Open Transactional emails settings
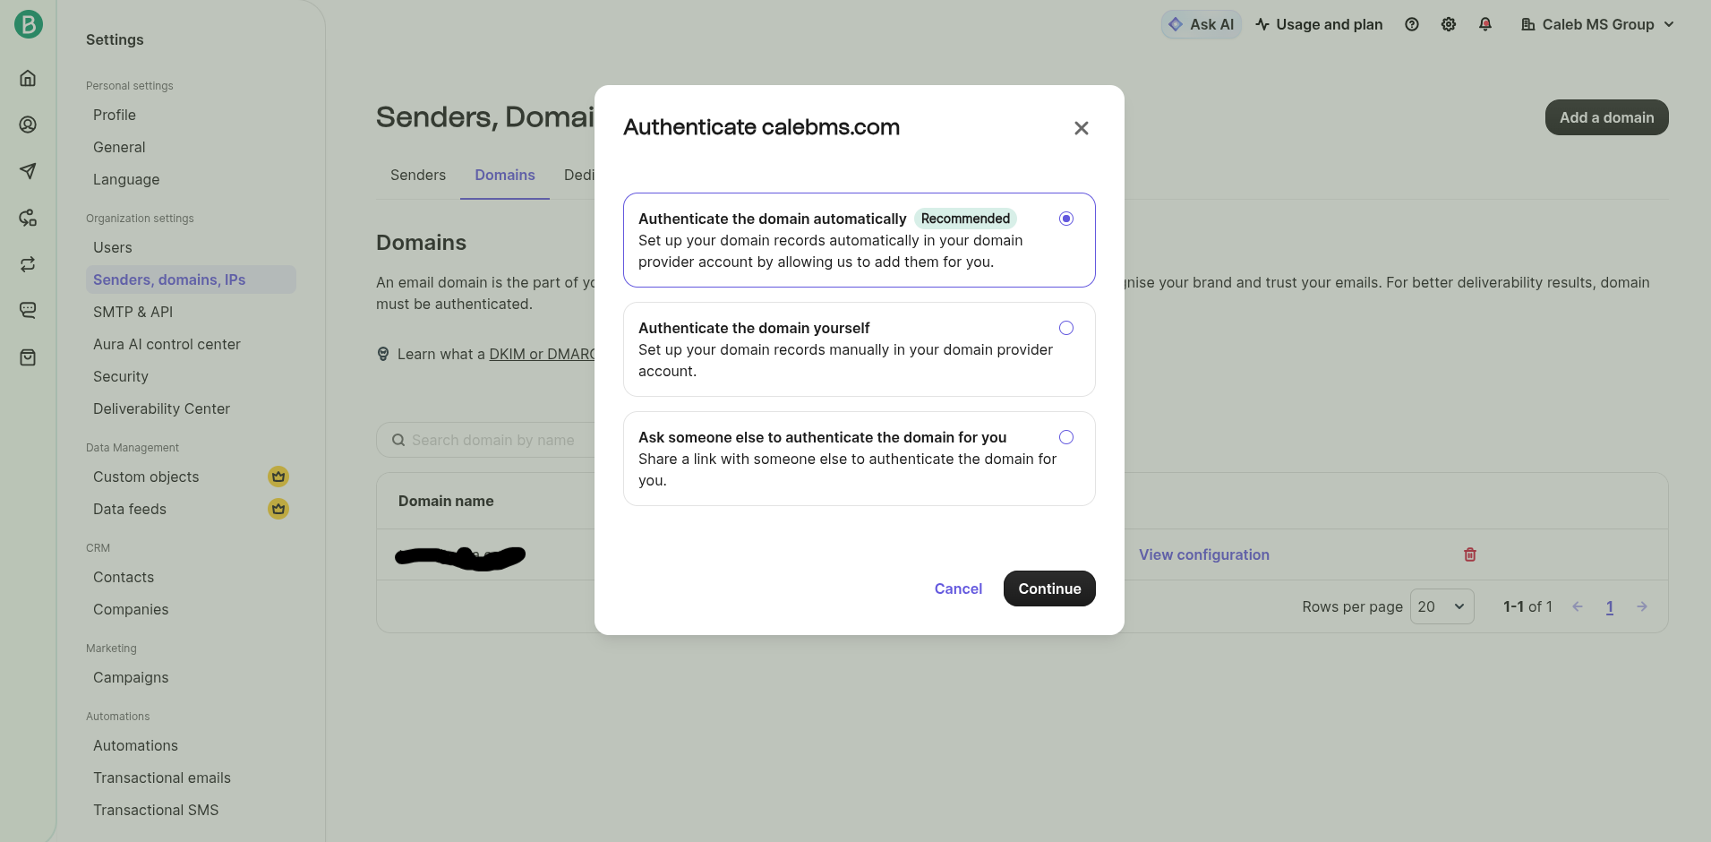This screenshot has width=1711, height=842. pyautogui.click(x=162, y=778)
